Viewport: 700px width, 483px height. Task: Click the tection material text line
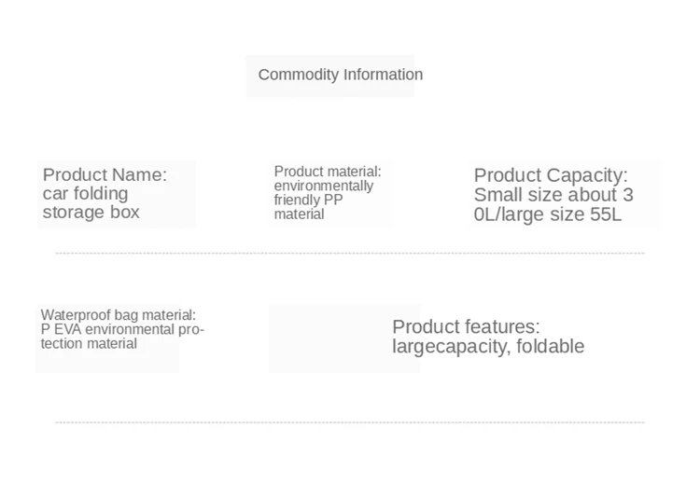click(x=89, y=343)
